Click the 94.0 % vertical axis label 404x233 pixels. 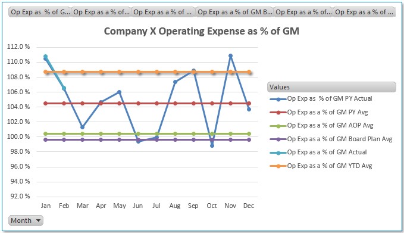20,181
